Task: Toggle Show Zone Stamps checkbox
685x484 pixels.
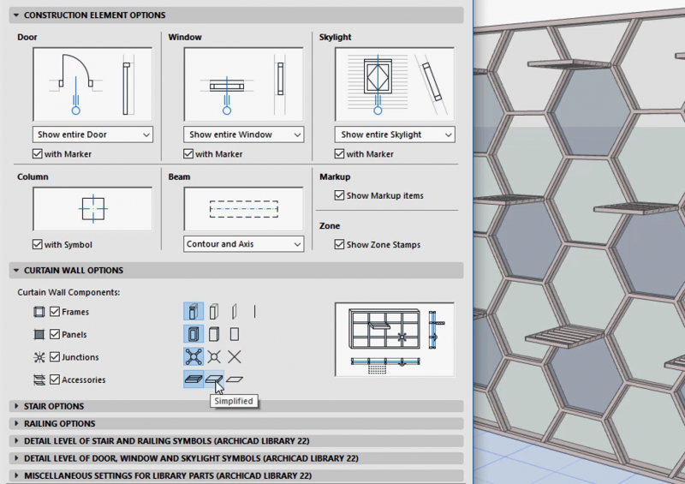Action: tap(339, 244)
